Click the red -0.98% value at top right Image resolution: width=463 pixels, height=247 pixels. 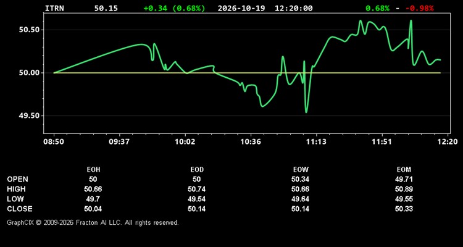point(419,8)
